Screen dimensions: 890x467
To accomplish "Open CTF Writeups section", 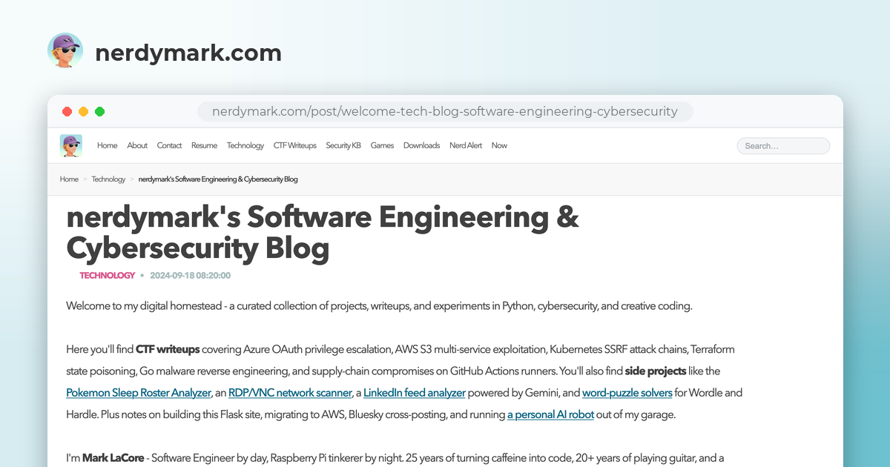I will (295, 145).
